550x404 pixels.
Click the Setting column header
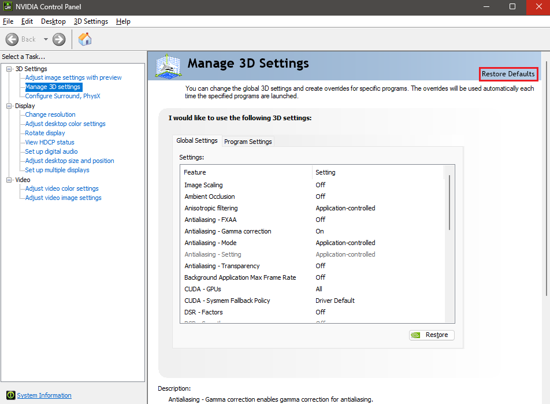(x=378, y=172)
